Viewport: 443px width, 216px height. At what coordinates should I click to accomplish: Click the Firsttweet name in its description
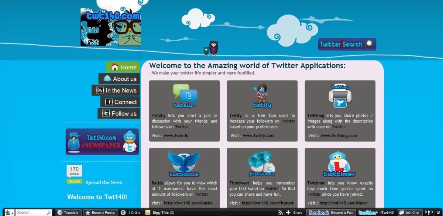[x=240, y=183]
